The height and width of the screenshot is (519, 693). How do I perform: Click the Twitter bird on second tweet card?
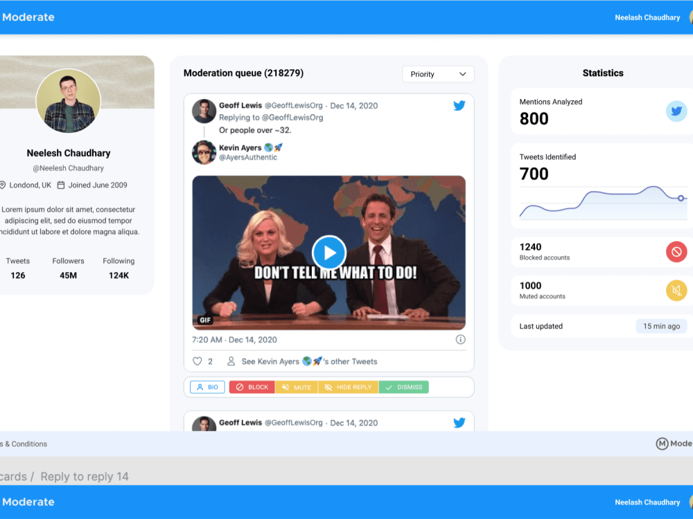pyautogui.click(x=459, y=422)
